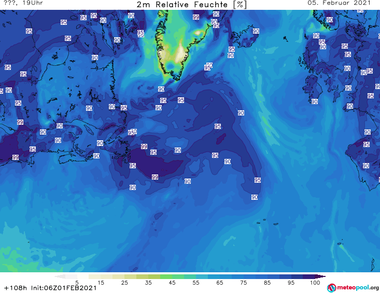The height and width of the screenshot is (293, 380).
Task: Open the meteopool.org link text
Action: [358, 287]
